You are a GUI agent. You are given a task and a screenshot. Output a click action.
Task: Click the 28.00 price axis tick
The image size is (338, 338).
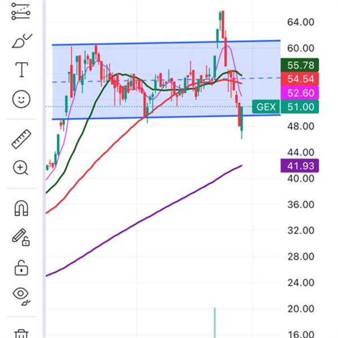[300, 257]
